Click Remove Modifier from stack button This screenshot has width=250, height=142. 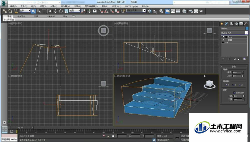(239, 59)
